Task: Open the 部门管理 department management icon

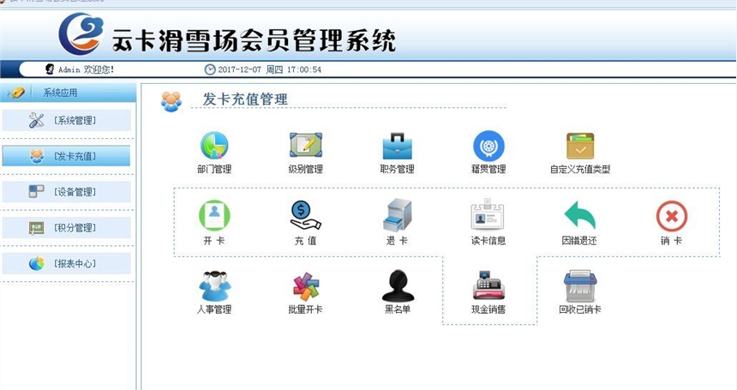Action: tap(214, 146)
